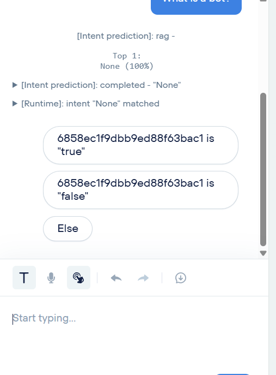The image size is (276, 375).
Task: Click the Intent prediction completed "None" label text
Action: (101, 85)
